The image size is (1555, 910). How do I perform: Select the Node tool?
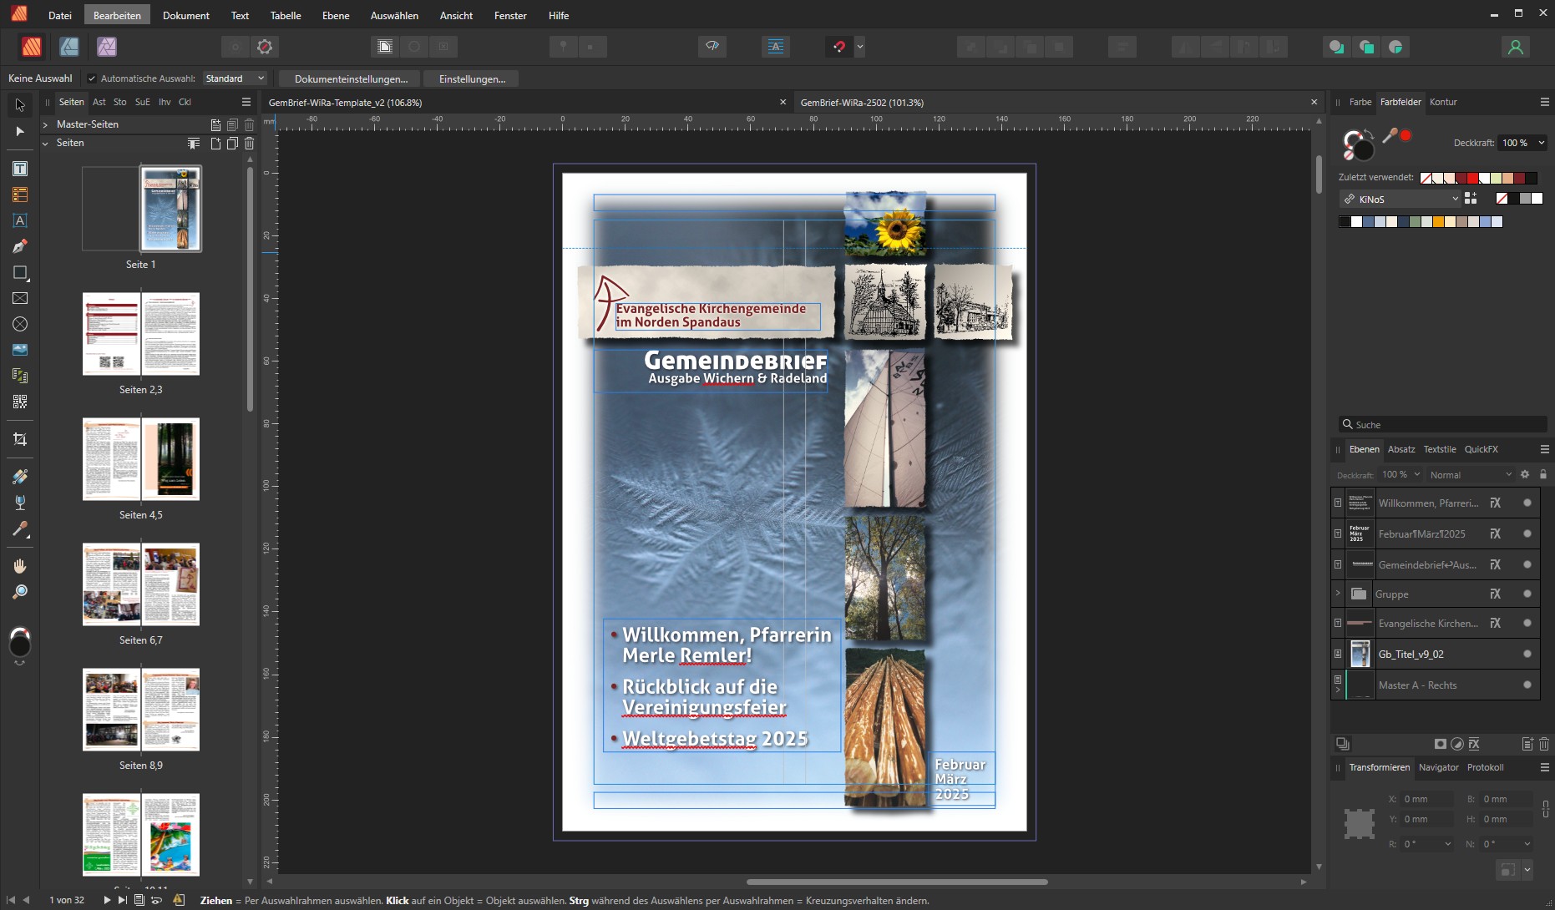click(x=20, y=131)
